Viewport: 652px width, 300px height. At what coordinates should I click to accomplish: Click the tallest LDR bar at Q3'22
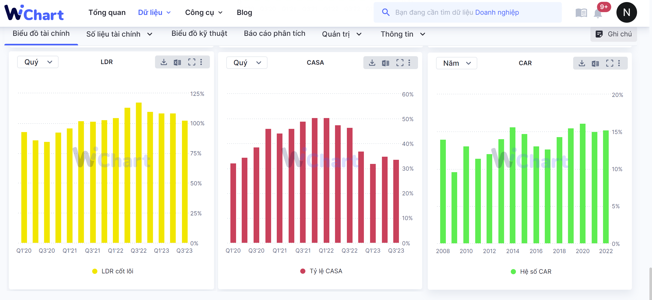139,172
